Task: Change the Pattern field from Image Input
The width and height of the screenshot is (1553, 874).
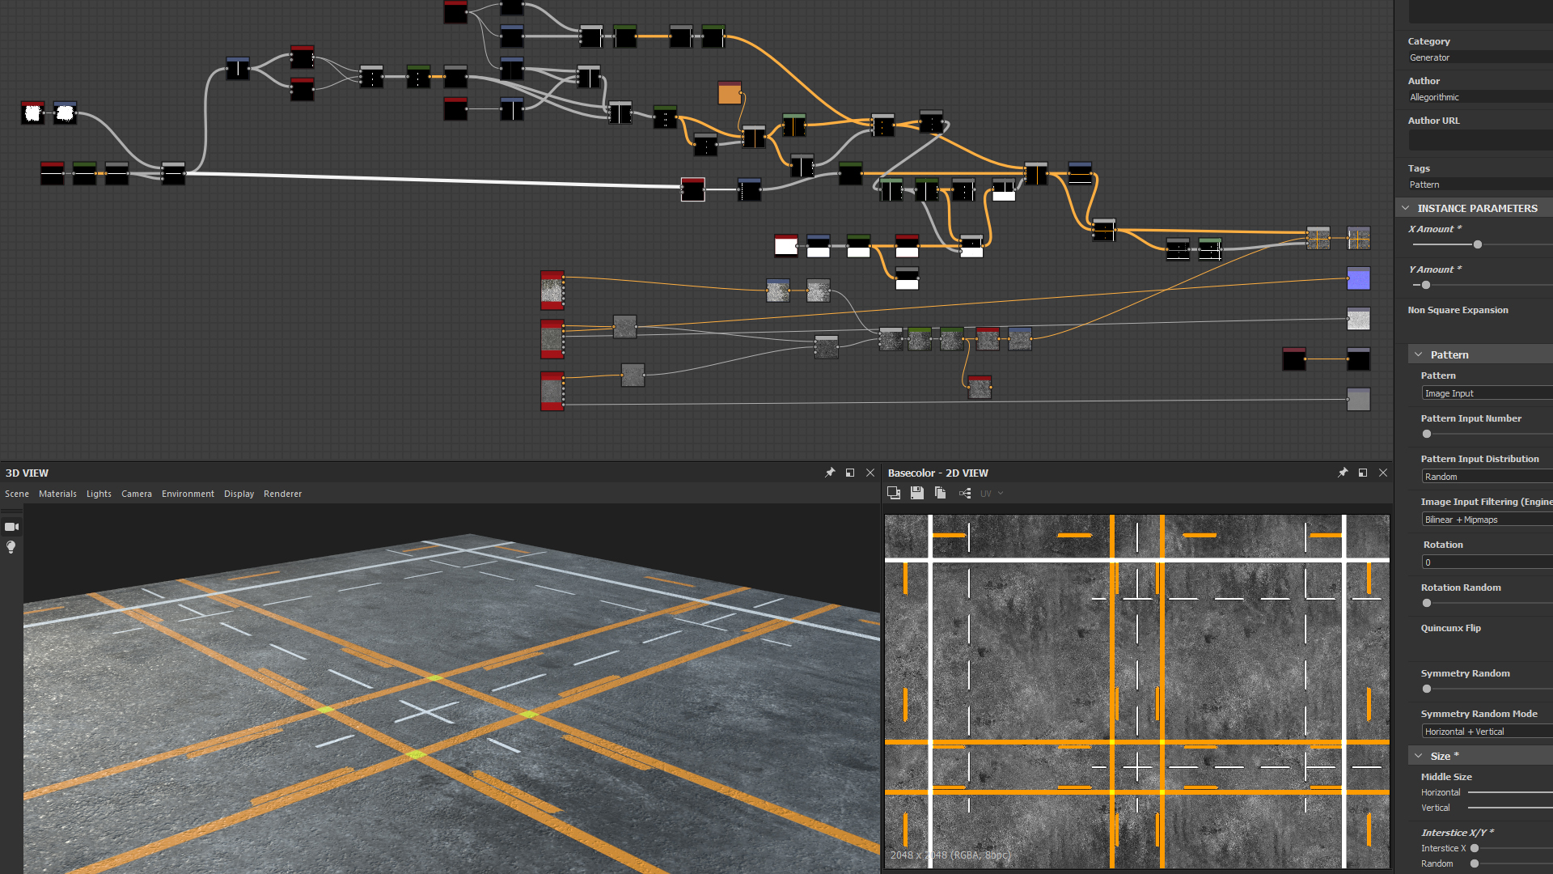Action: pyautogui.click(x=1487, y=392)
